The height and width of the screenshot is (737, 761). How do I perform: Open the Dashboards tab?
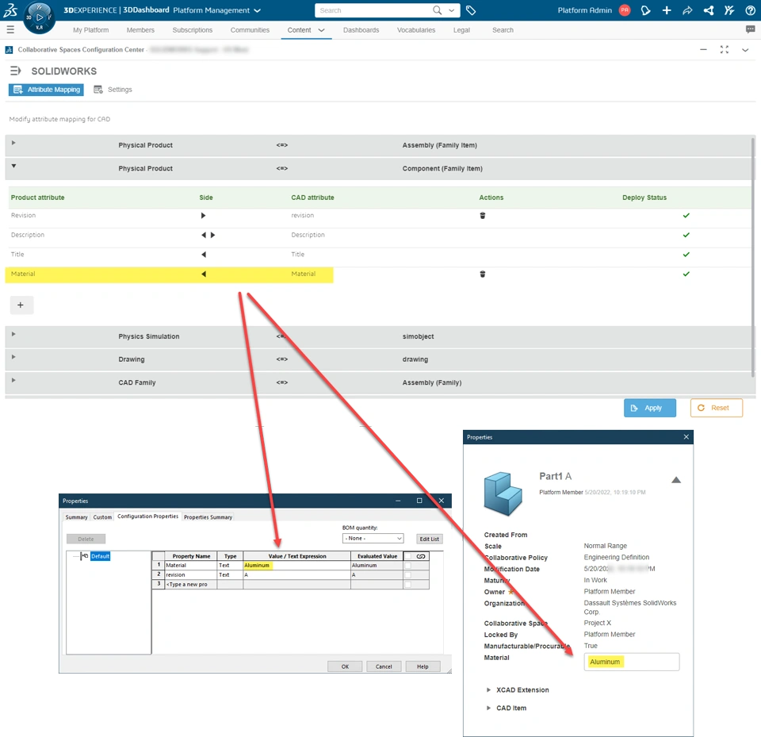pos(361,30)
